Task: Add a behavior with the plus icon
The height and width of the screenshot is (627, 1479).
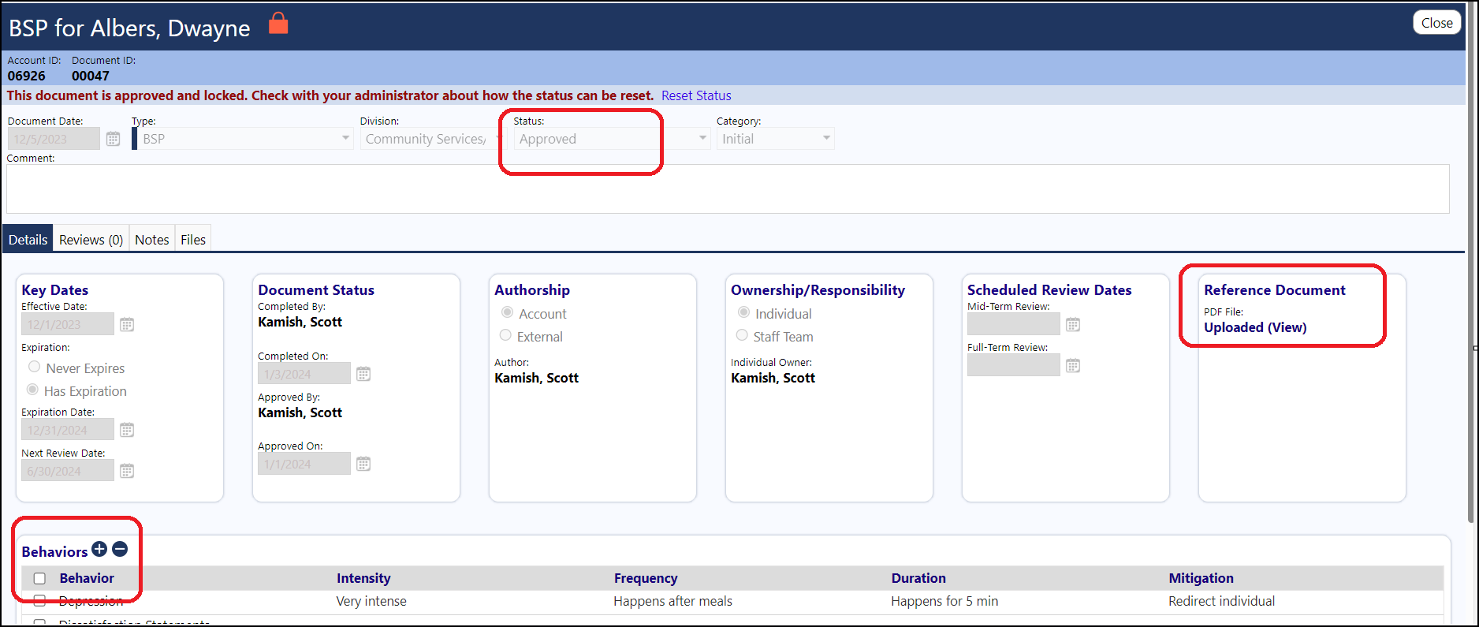Action: click(x=99, y=549)
